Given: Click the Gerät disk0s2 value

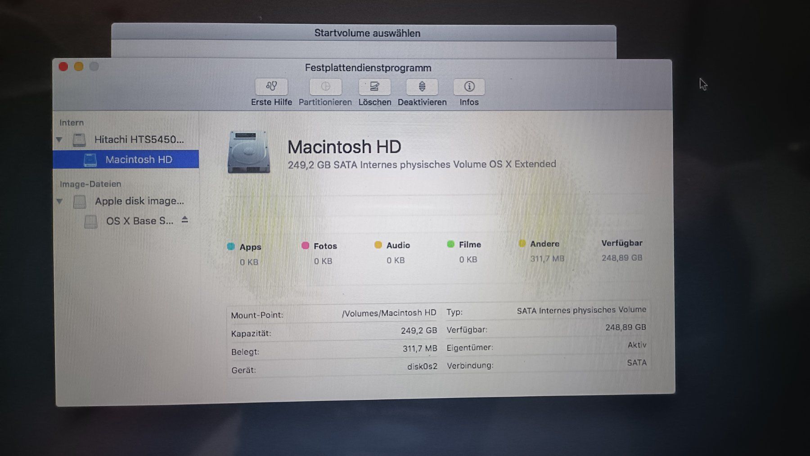Looking at the screenshot, I should (422, 367).
